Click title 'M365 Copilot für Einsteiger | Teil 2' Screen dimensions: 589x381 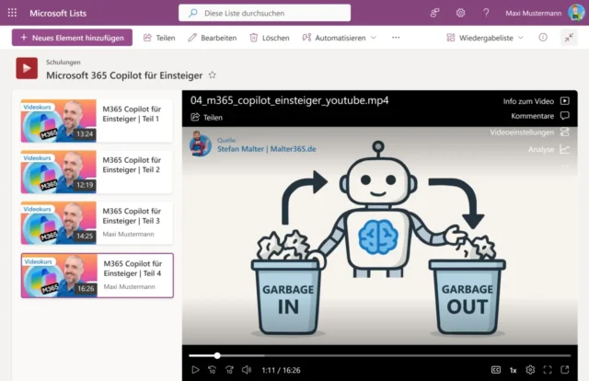[x=132, y=165]
